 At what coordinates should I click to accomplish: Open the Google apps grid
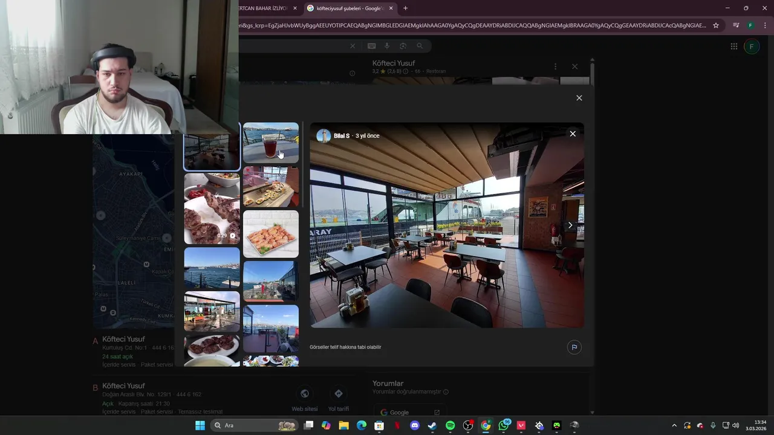click(733, 47)
